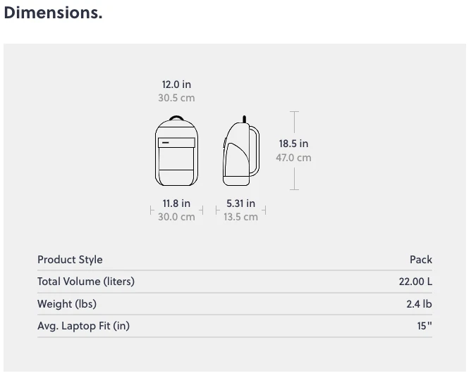Click the 47.0 cm height value
Viewport: 471px width, 378px height.
293,158
